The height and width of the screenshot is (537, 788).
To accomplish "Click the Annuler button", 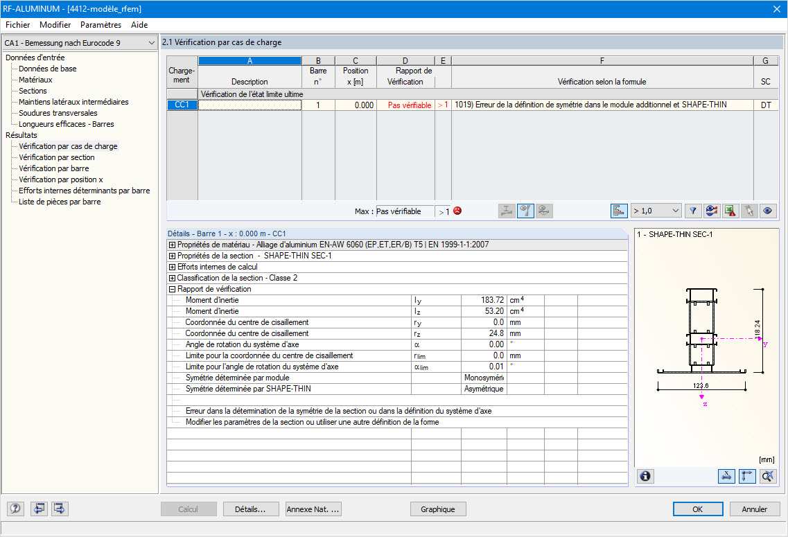I will (754, 509).
